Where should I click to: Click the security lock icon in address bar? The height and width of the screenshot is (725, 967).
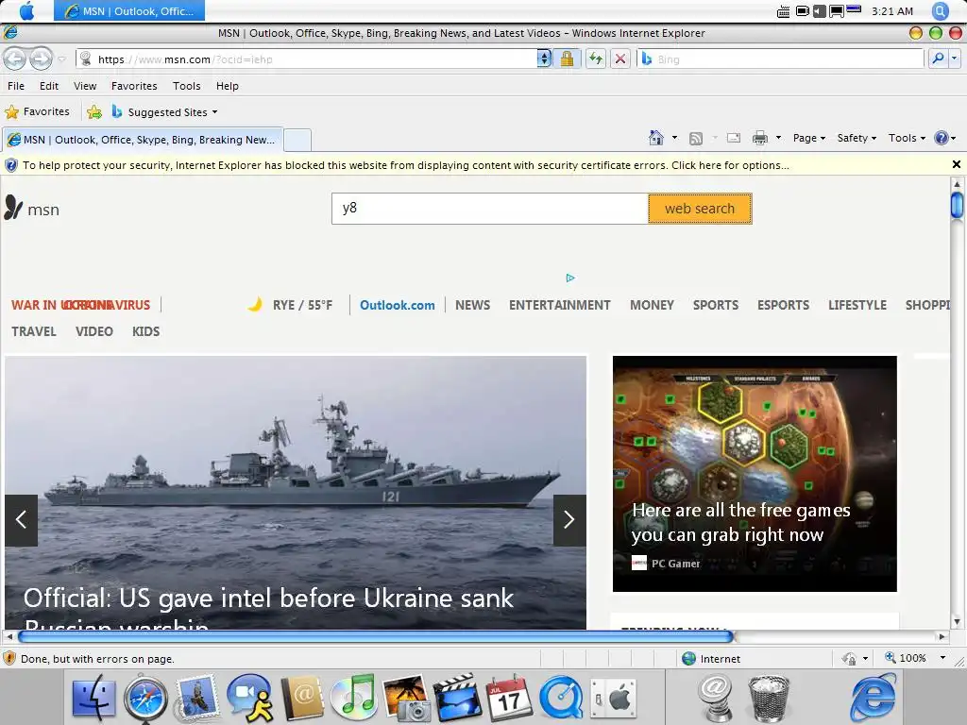(567, 59)
